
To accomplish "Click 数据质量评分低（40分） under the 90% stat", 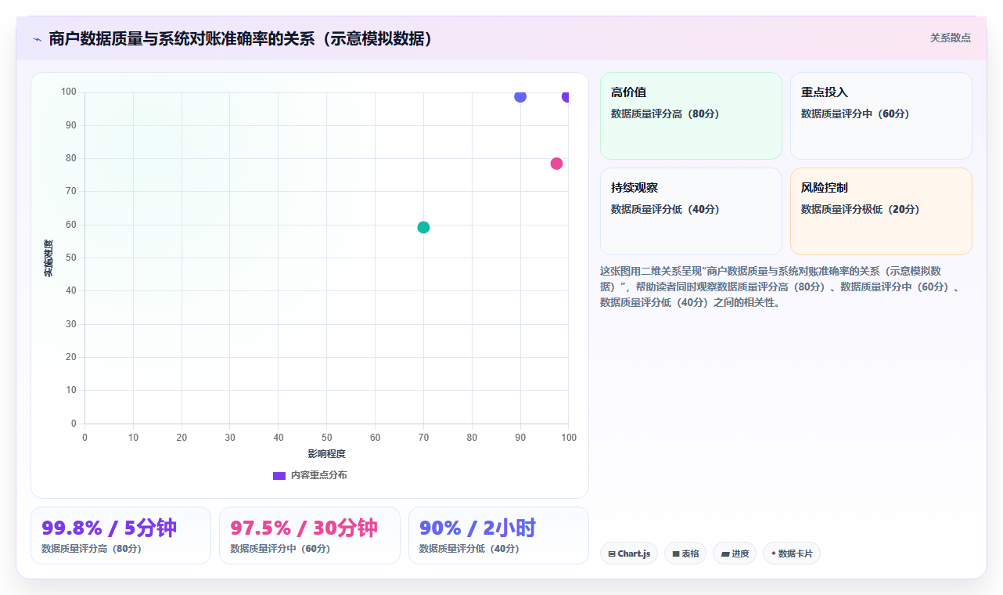I will point(469,549).
